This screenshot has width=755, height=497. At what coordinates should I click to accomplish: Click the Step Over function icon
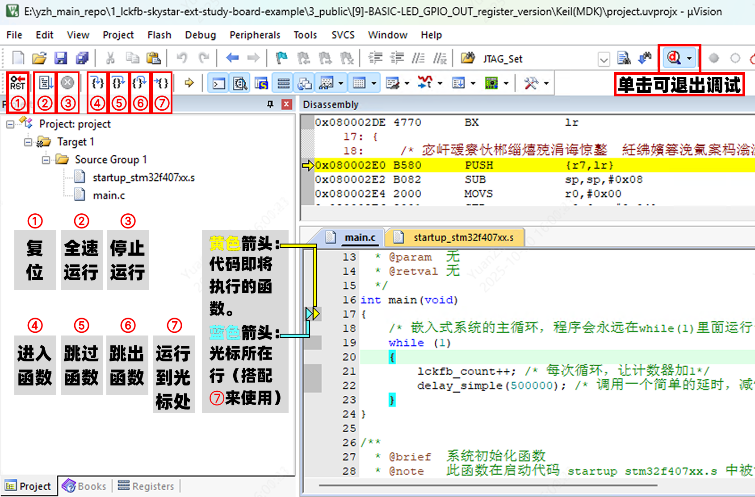tap(118, 83)
